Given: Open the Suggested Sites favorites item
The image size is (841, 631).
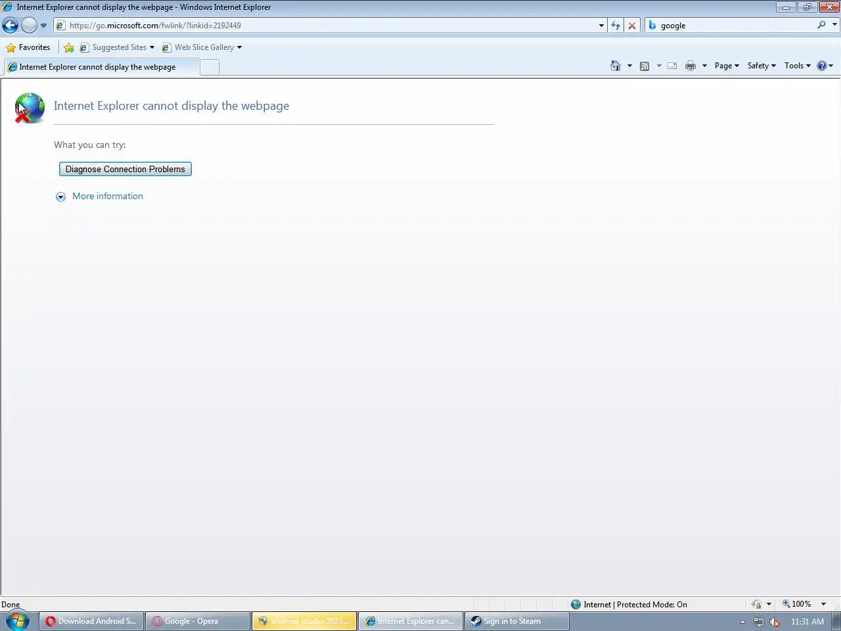Looking at the screenshot, I should tap(117, 47).
